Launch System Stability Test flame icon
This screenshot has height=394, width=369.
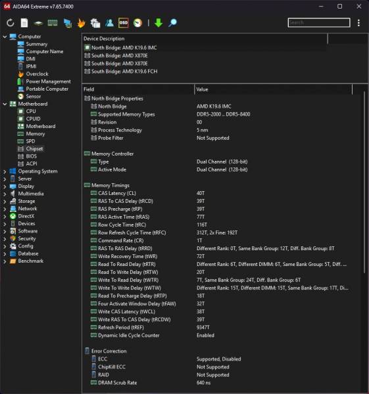[x=81, y=23]
